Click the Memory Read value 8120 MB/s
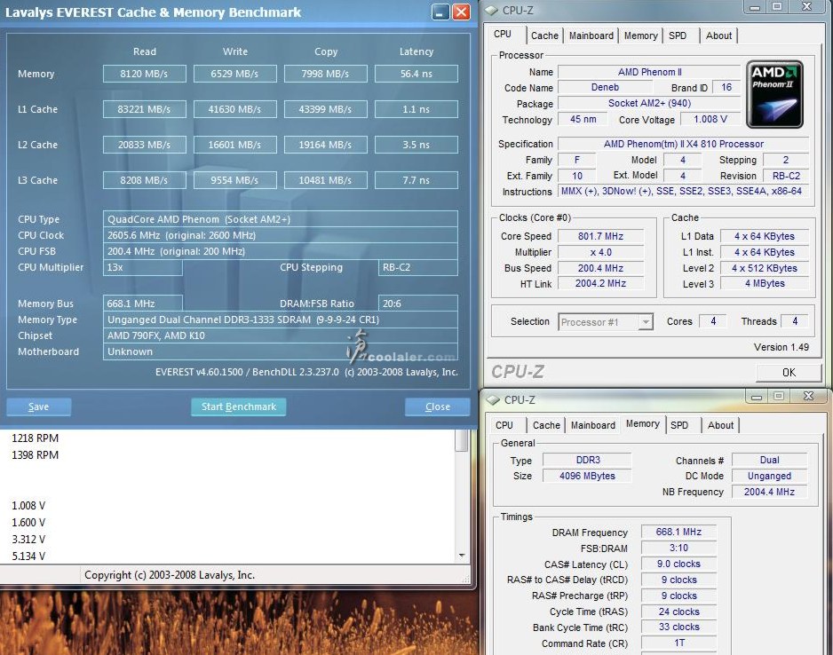Image resolution: width=833 pixels, height=655 pixels. 145,74
